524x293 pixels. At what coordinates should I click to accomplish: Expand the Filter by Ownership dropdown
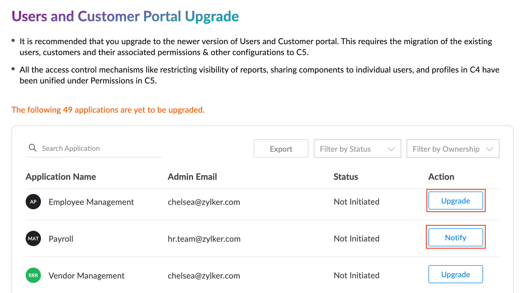(x=452, y=149)
